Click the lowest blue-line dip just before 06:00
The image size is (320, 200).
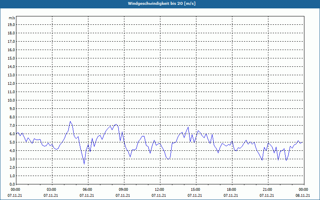point(84,164)
